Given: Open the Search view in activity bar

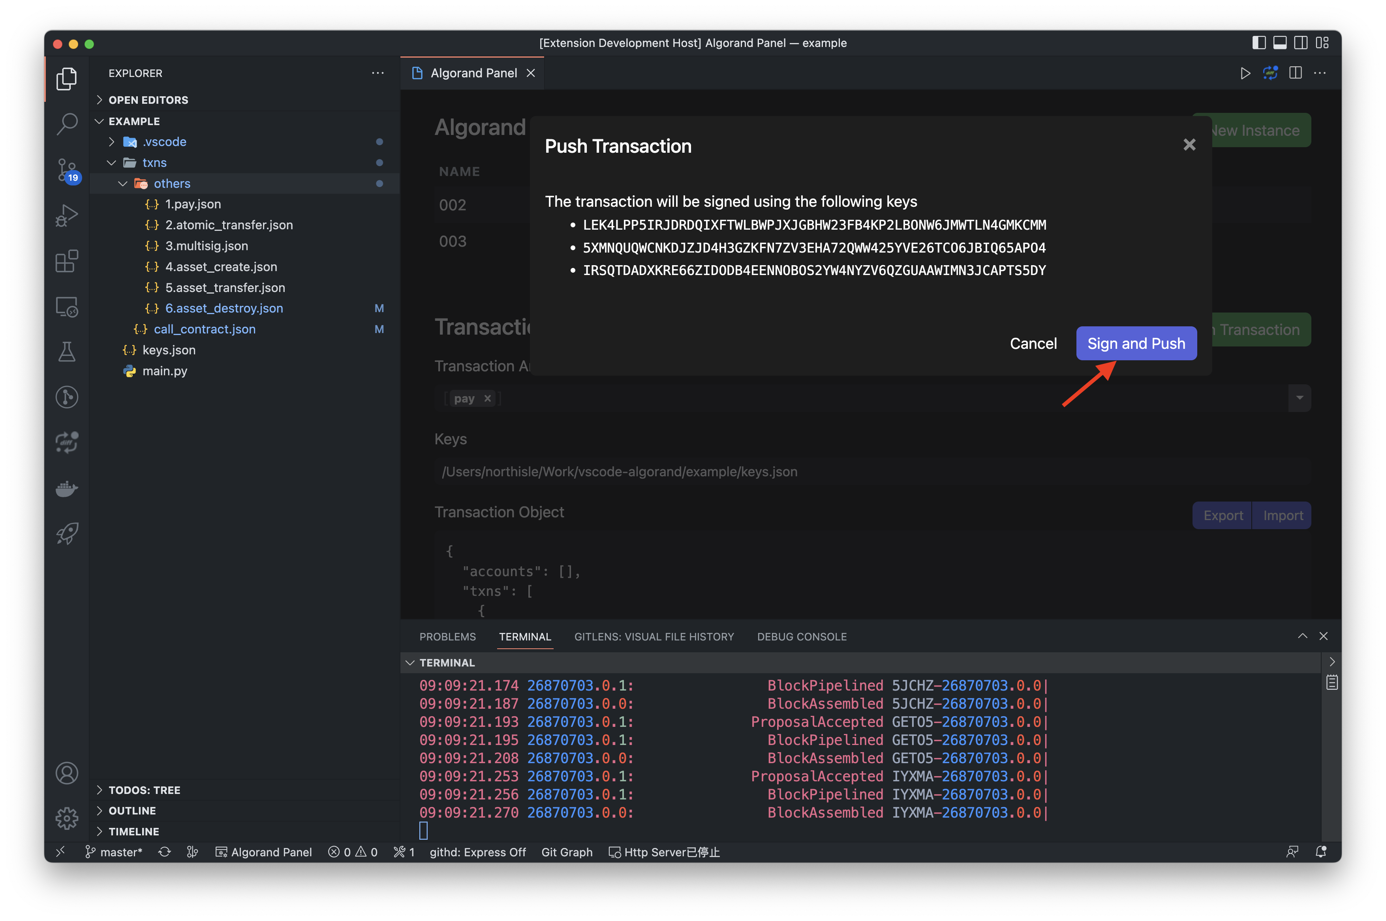Looking at the screenshot, I should [x=66, y=124].
